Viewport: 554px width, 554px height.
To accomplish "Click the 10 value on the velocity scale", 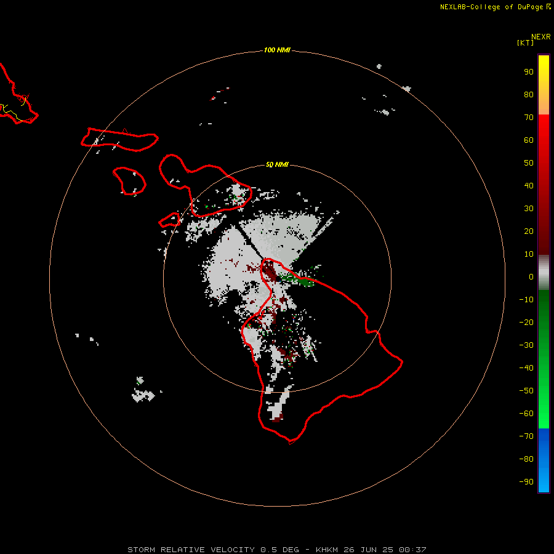I will [529, 254].
